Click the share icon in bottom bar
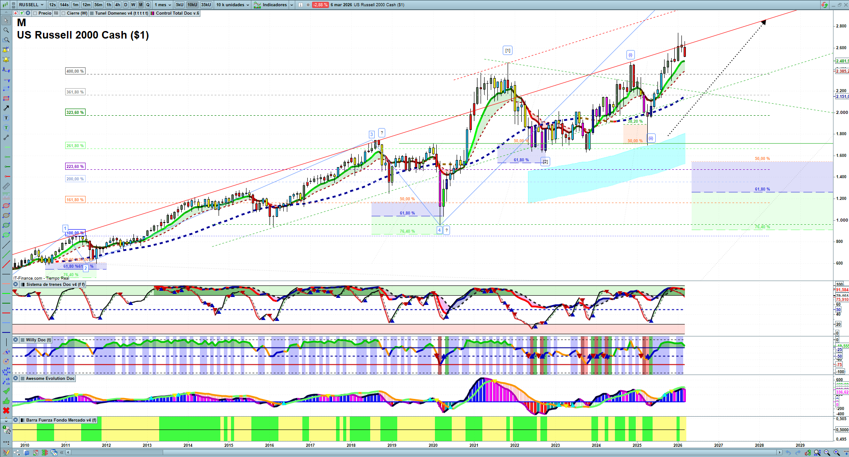This screenshot has height=457, width=849. click(x=17, y=453)
